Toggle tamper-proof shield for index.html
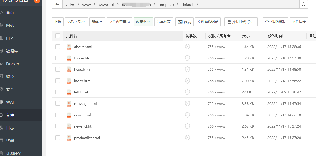The height and width of the screenshot is (156, 316). tap(188, 81)
